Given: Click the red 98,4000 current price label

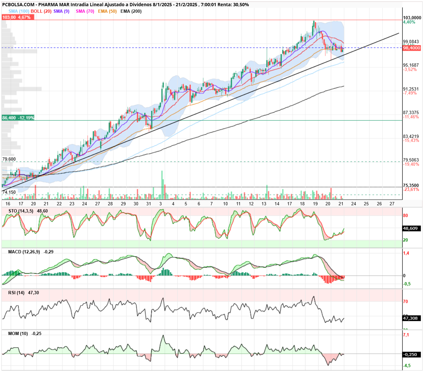Looking at the screenshot, I should (412, 48).
